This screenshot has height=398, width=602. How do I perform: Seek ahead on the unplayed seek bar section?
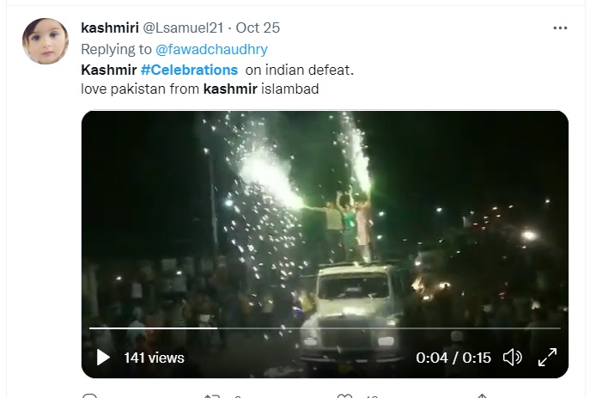(386, 328)
